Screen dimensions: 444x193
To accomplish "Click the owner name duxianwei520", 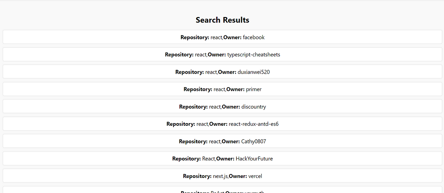I will coord(254,72).
